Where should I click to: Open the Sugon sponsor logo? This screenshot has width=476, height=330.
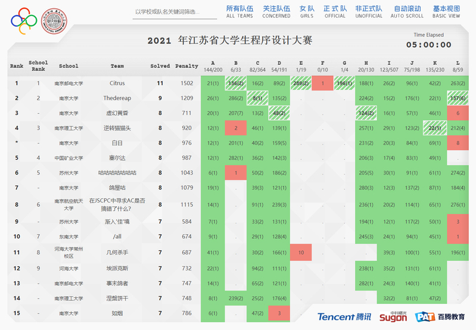(x=393, y=317)
